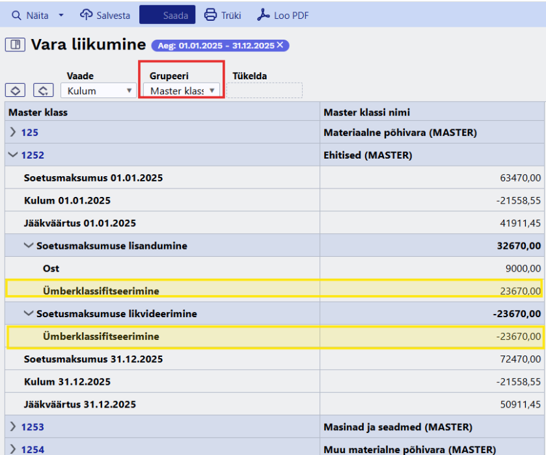
Task: Remove the Aeg date filter with X
Action: point(280,45)
